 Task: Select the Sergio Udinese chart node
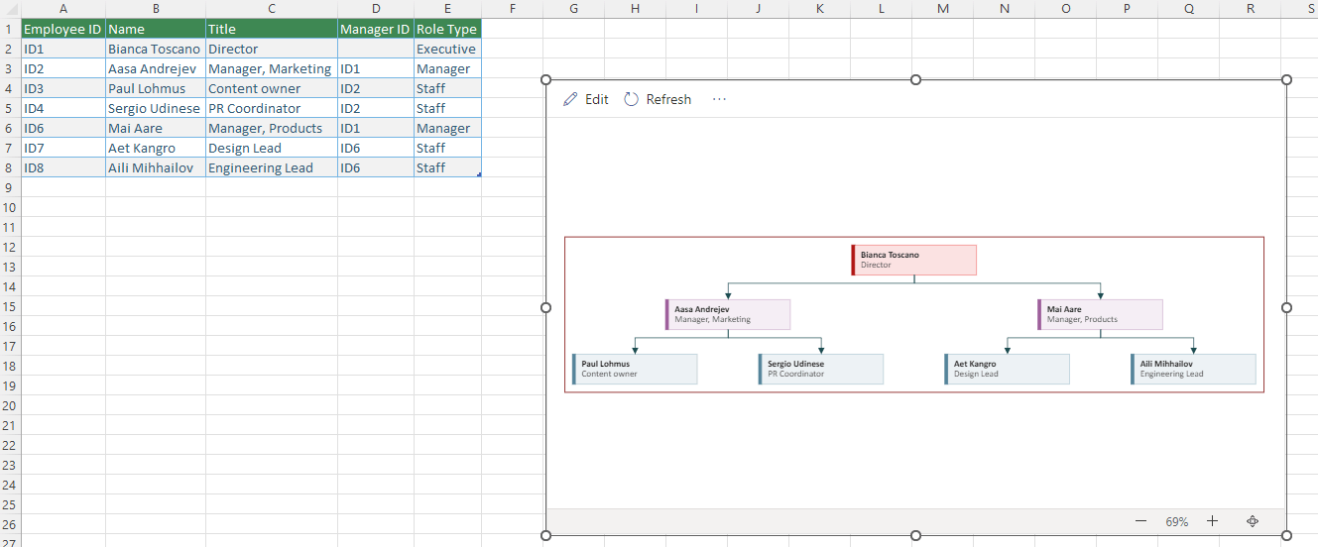point(820,369)
